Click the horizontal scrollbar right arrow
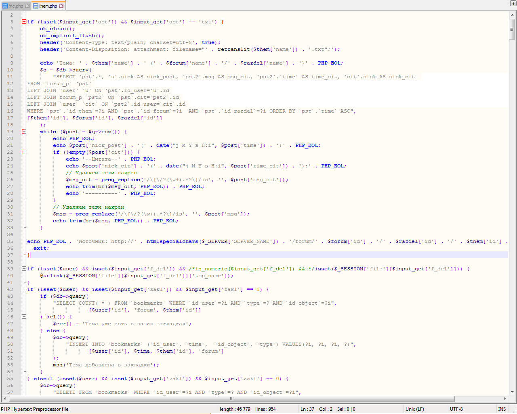 tap(505, 399)
